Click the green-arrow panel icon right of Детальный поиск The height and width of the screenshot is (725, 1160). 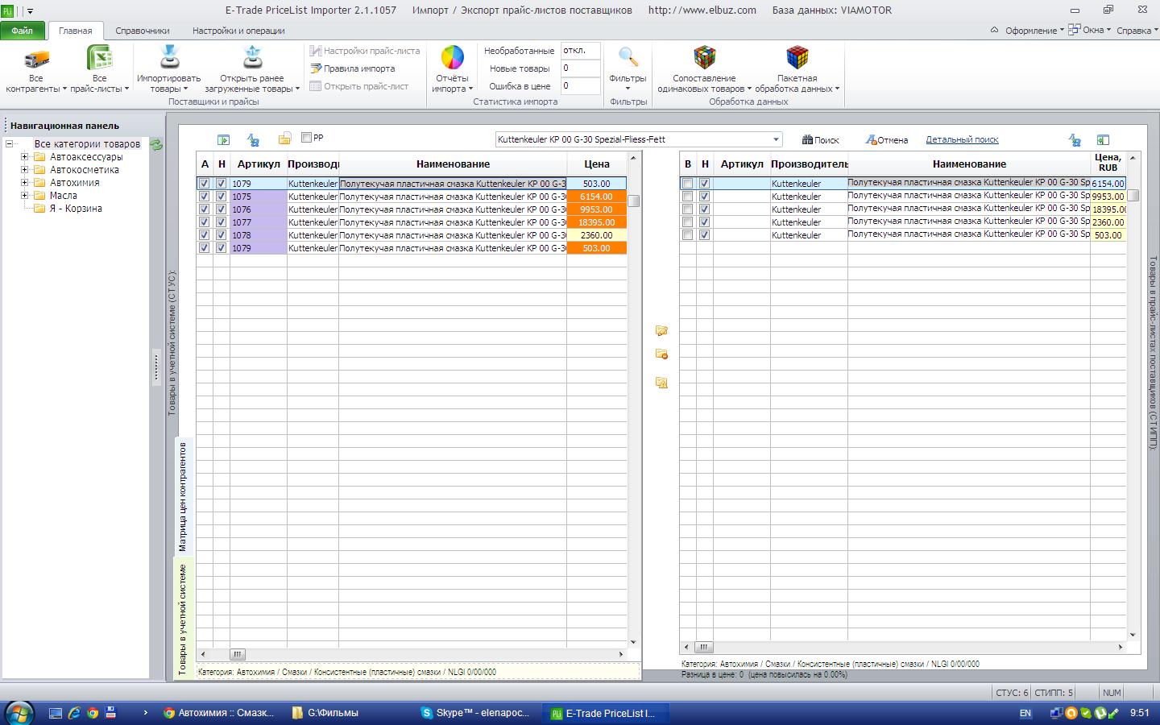point(1103,140)
